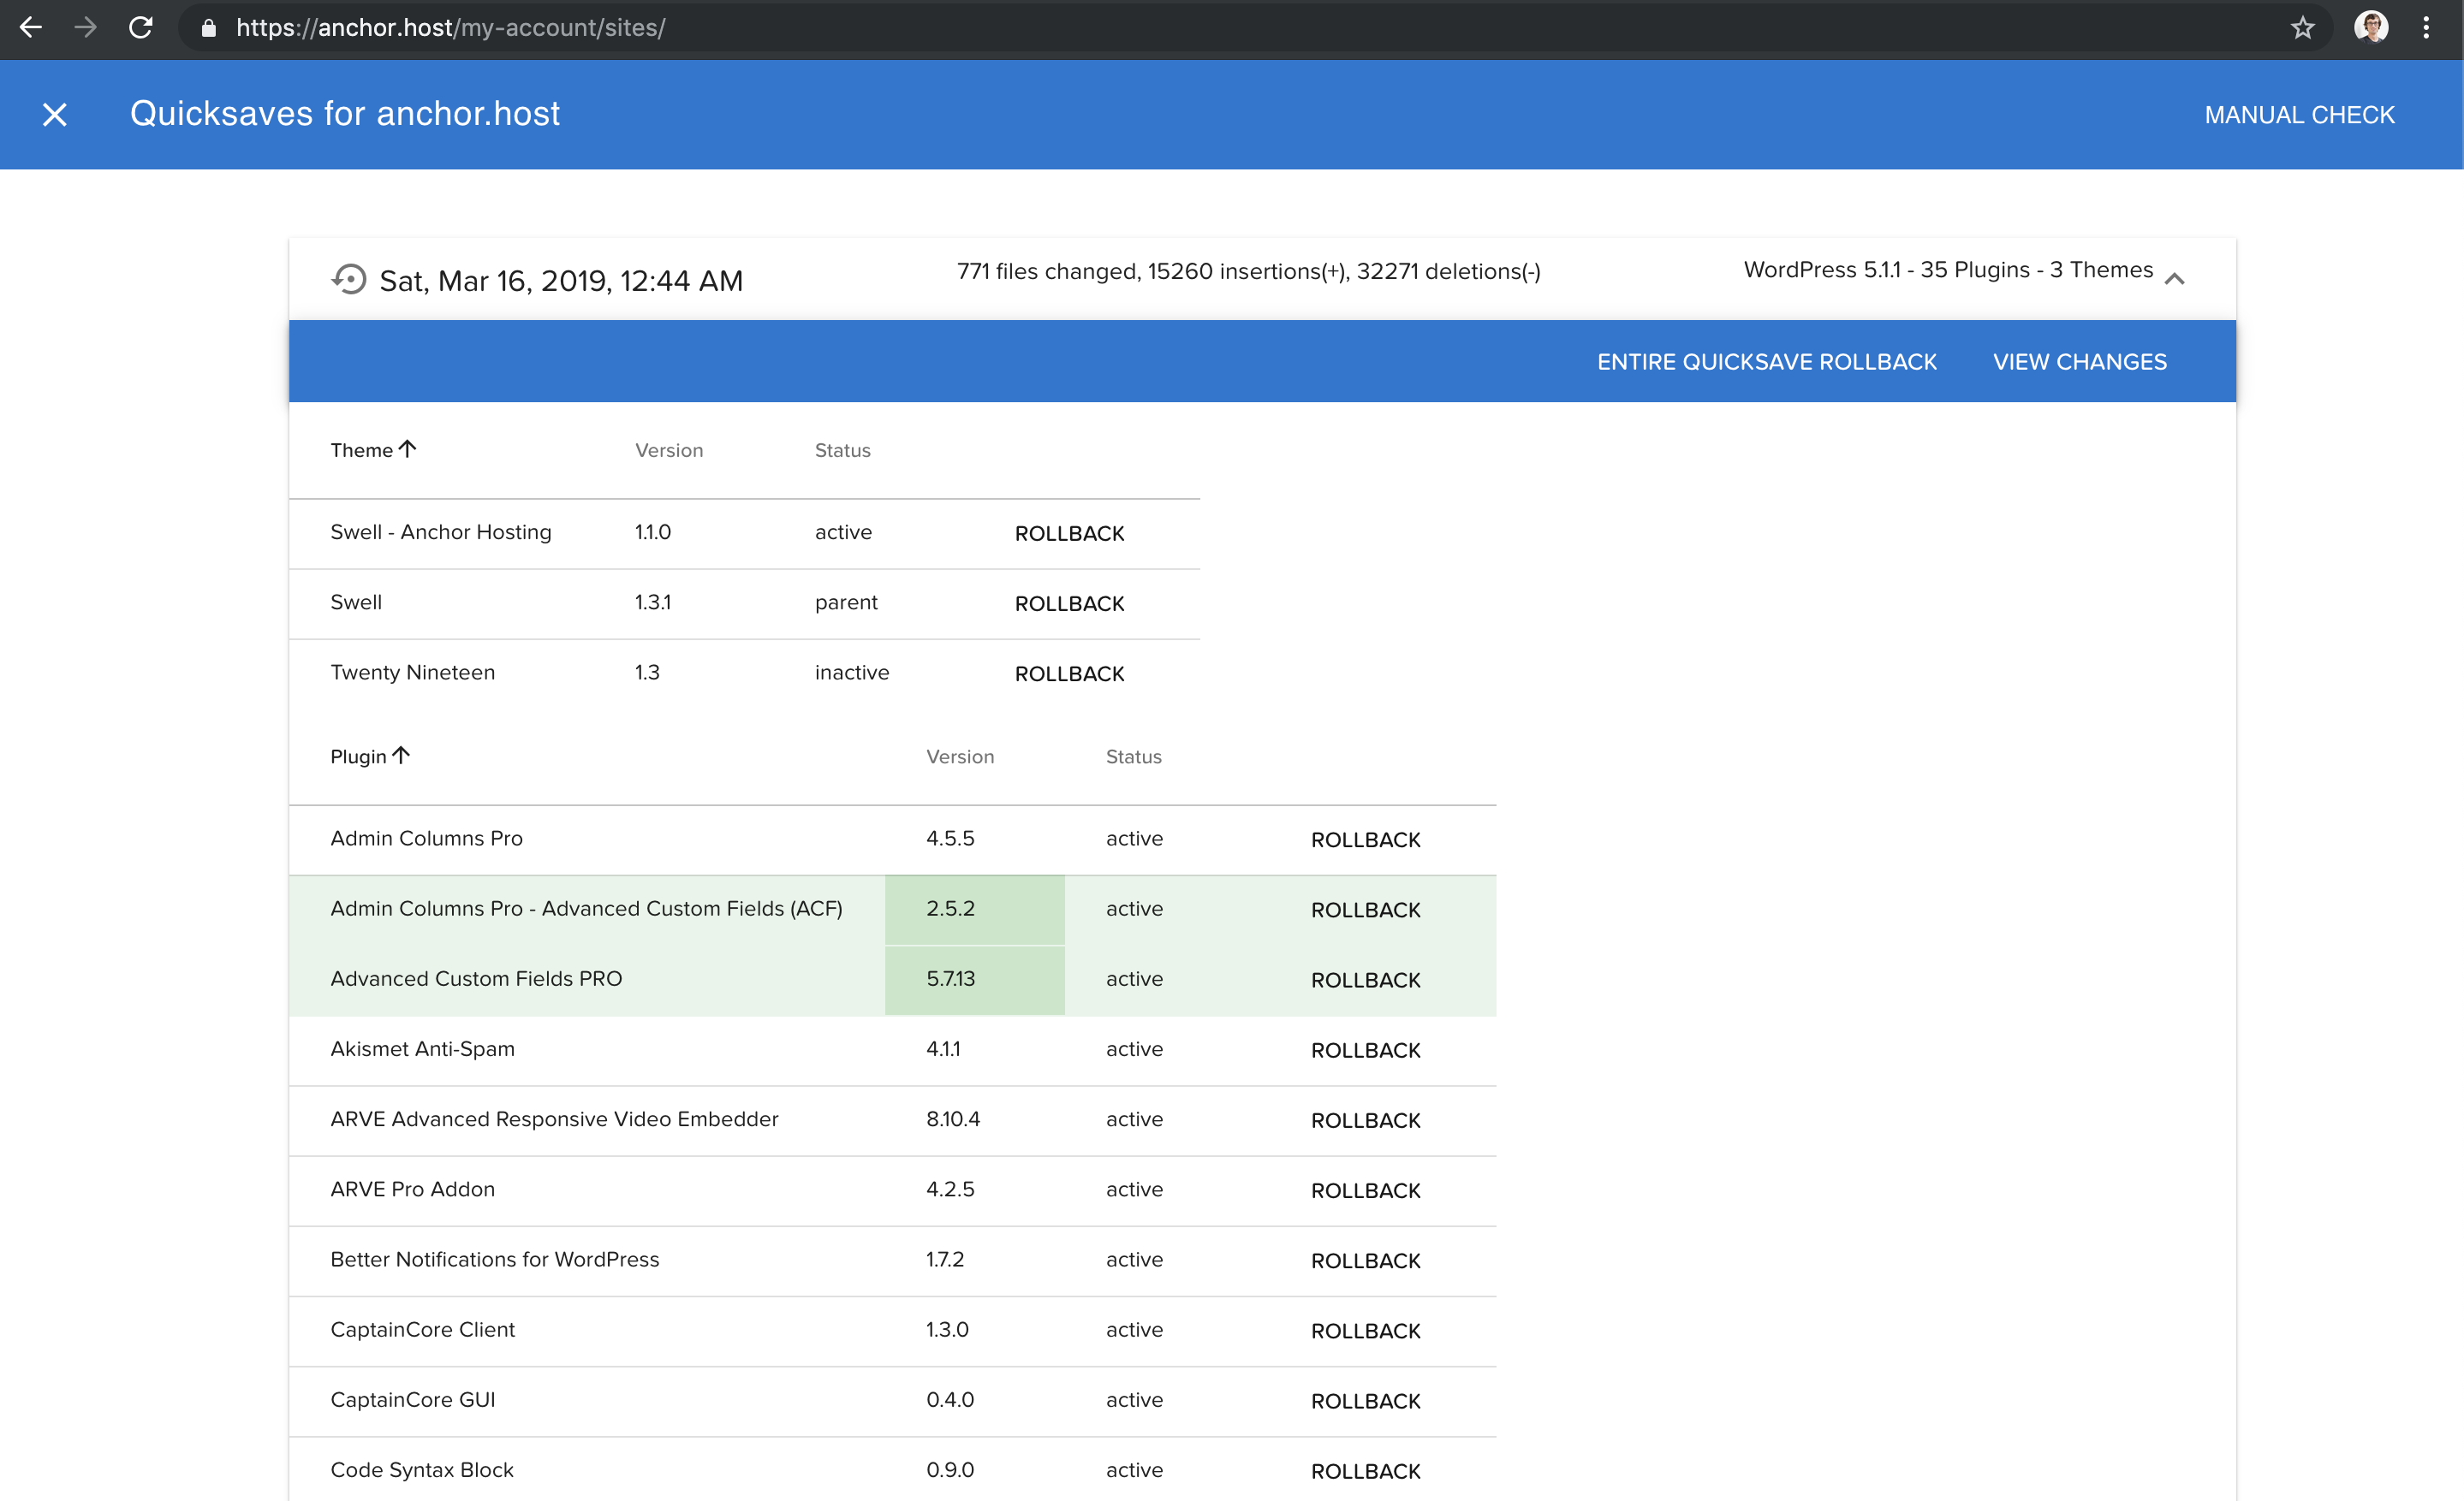This screenshot has height=1501, width=2464.
Task: Click the highlighted 2.5.2 version cell
Action: pos(975,910)
